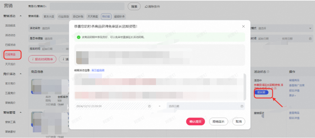Click 取消 in the dialog
The height and width of the screenshot is (138, 315).
[x=239, y=122]
